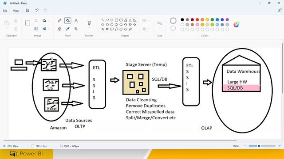
Task: Select the Magnifier tool
Action: 76,29
